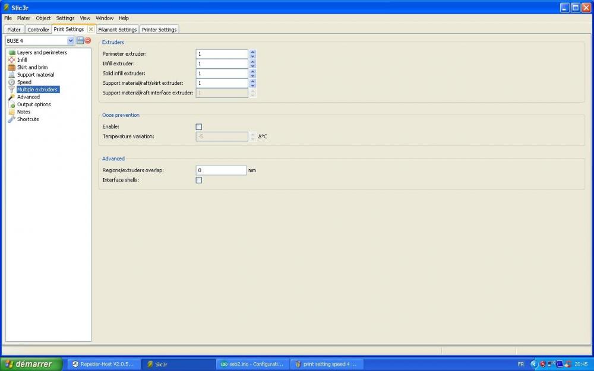Close the Print Settings tab with its X
This screenshot has width=594, height=371.
coord(91,29)
